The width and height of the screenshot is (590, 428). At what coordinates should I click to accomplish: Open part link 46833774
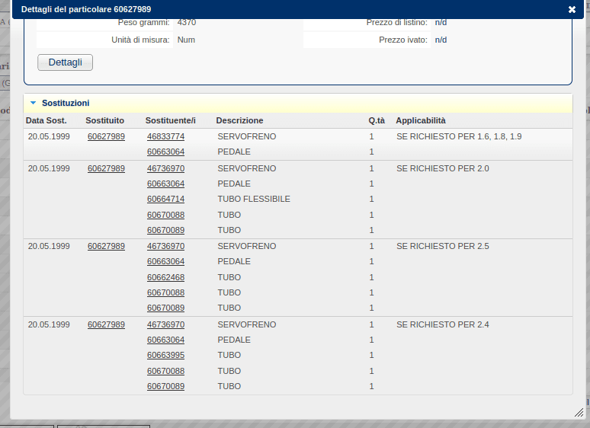165,137
